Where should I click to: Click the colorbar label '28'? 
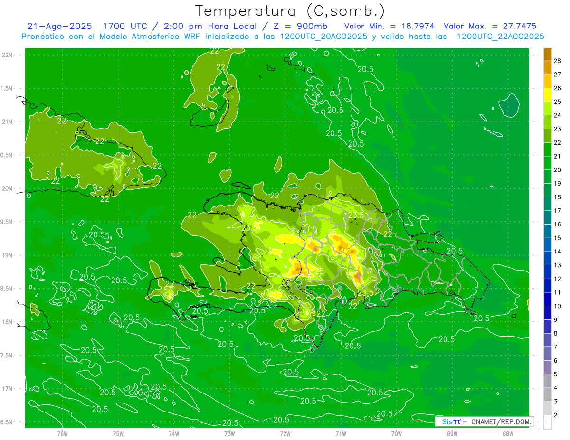[558, 61]
